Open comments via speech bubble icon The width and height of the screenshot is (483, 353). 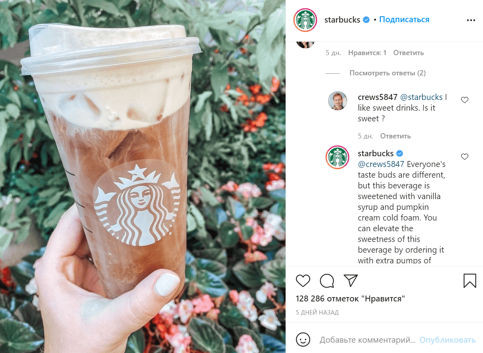tap(327, 281)
